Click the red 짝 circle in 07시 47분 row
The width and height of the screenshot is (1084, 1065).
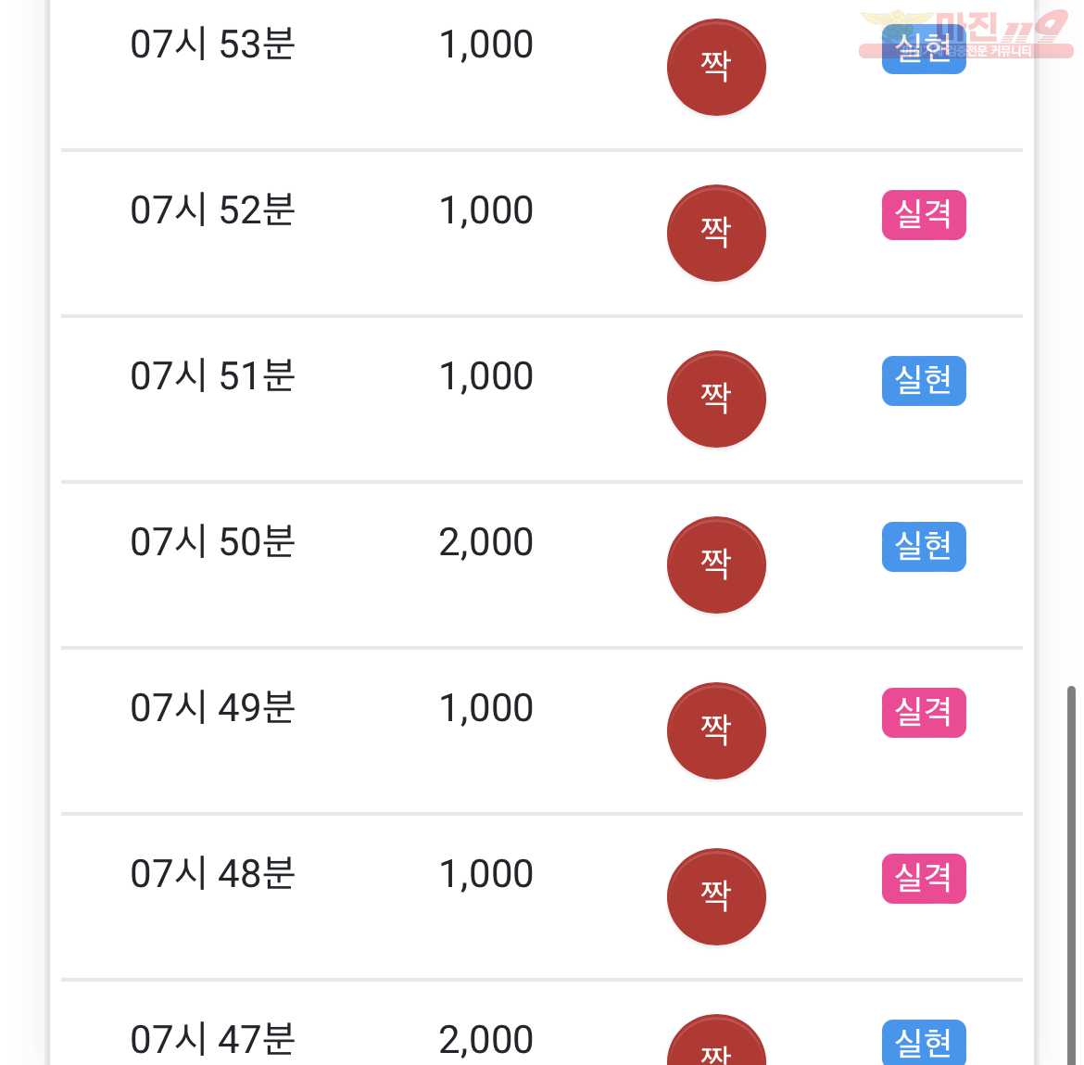(x=716, y=1039)
